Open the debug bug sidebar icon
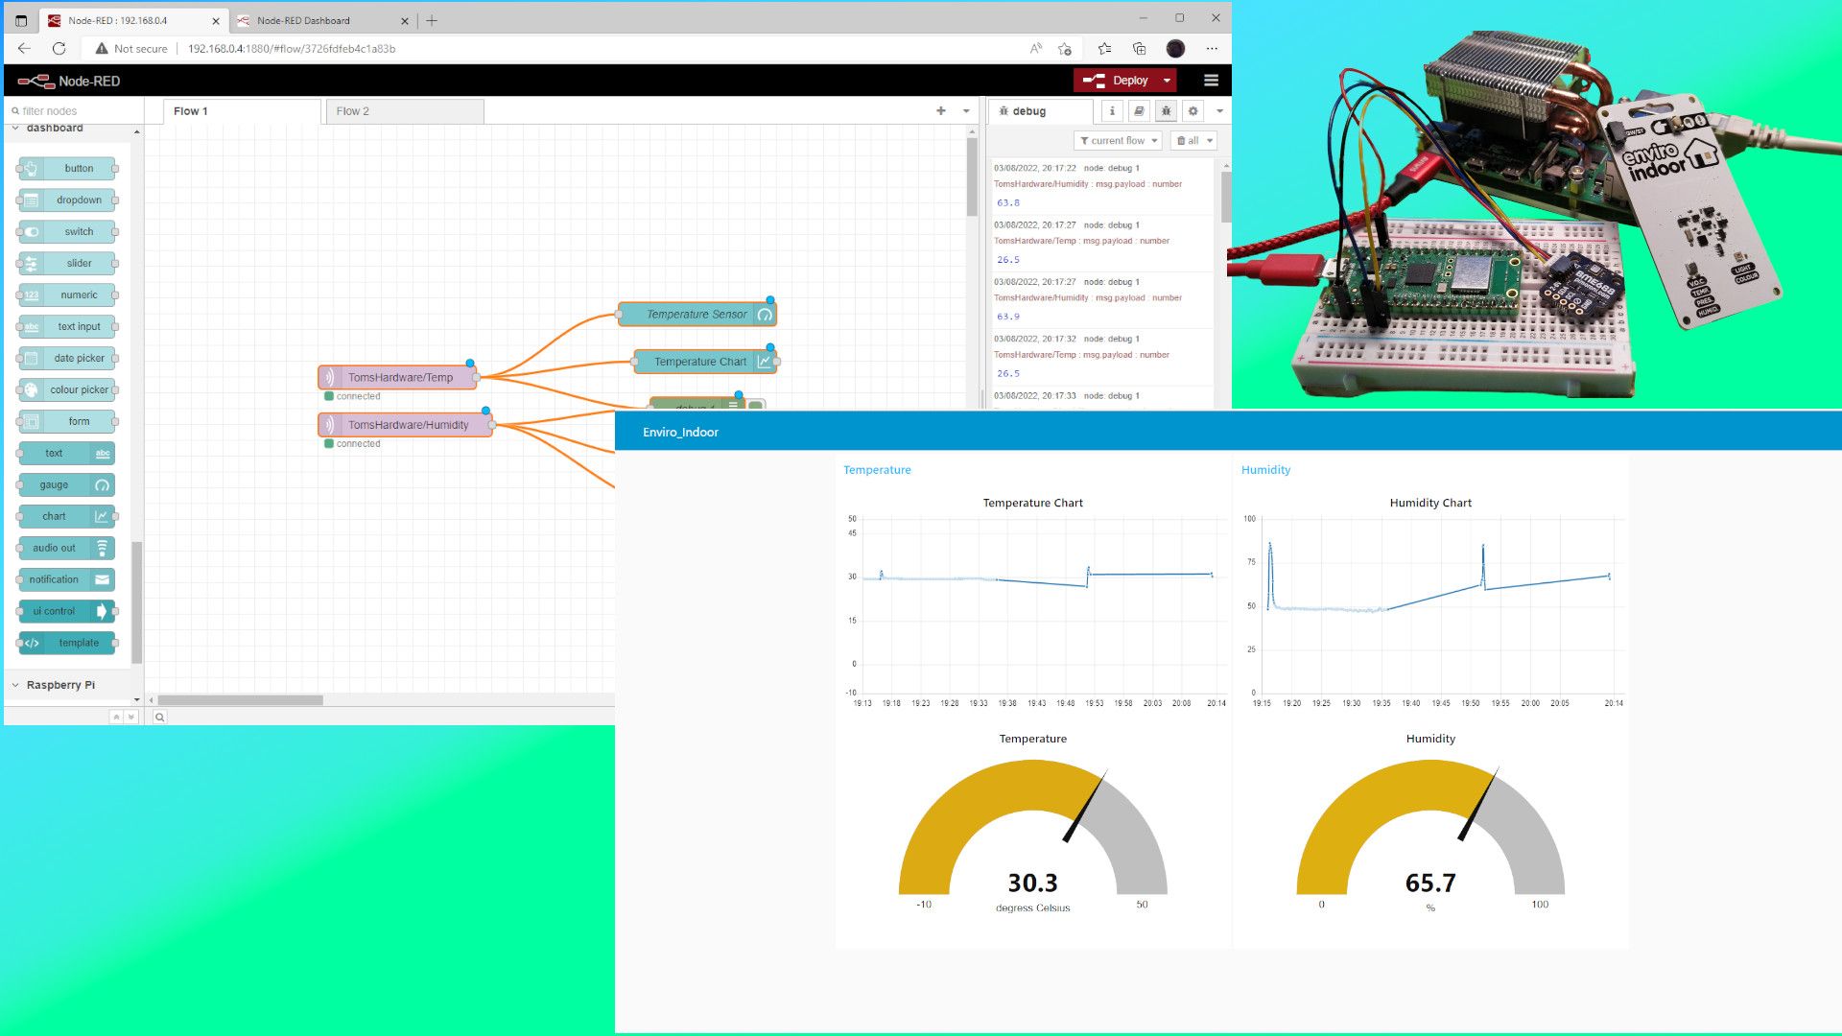Viewport: 1842px width, 1036px height. pyautogui.click(x=1166, y=111)
